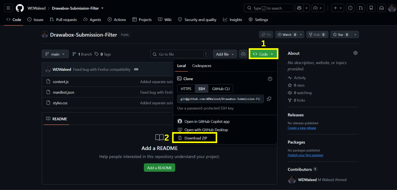Click the repository owner avatar beside title
The image size is (397, 190).
(45, 35)
